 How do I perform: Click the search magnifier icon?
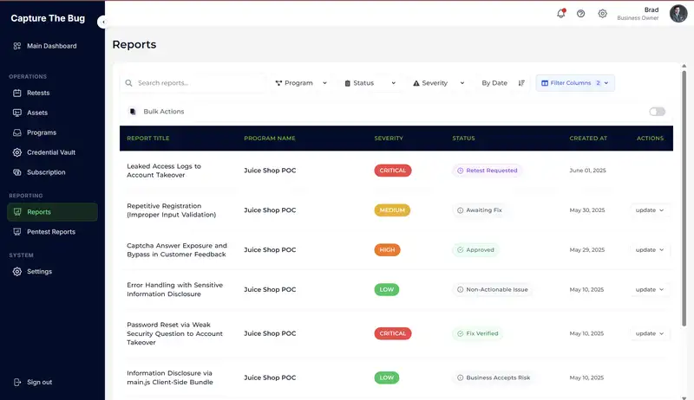(128, 83)
